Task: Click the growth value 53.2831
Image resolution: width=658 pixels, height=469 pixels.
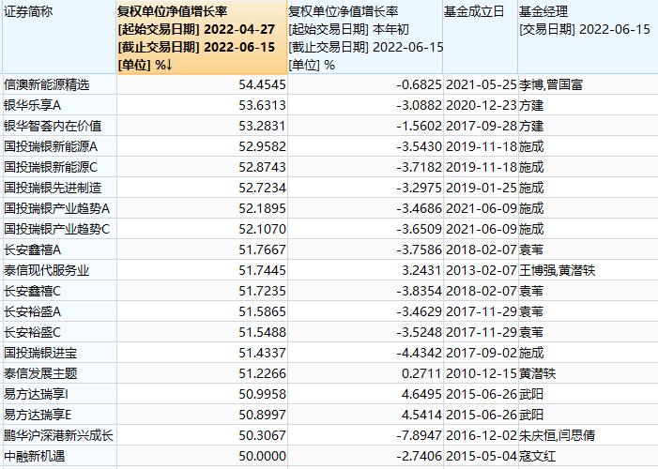Action: (x=262, y=126)
